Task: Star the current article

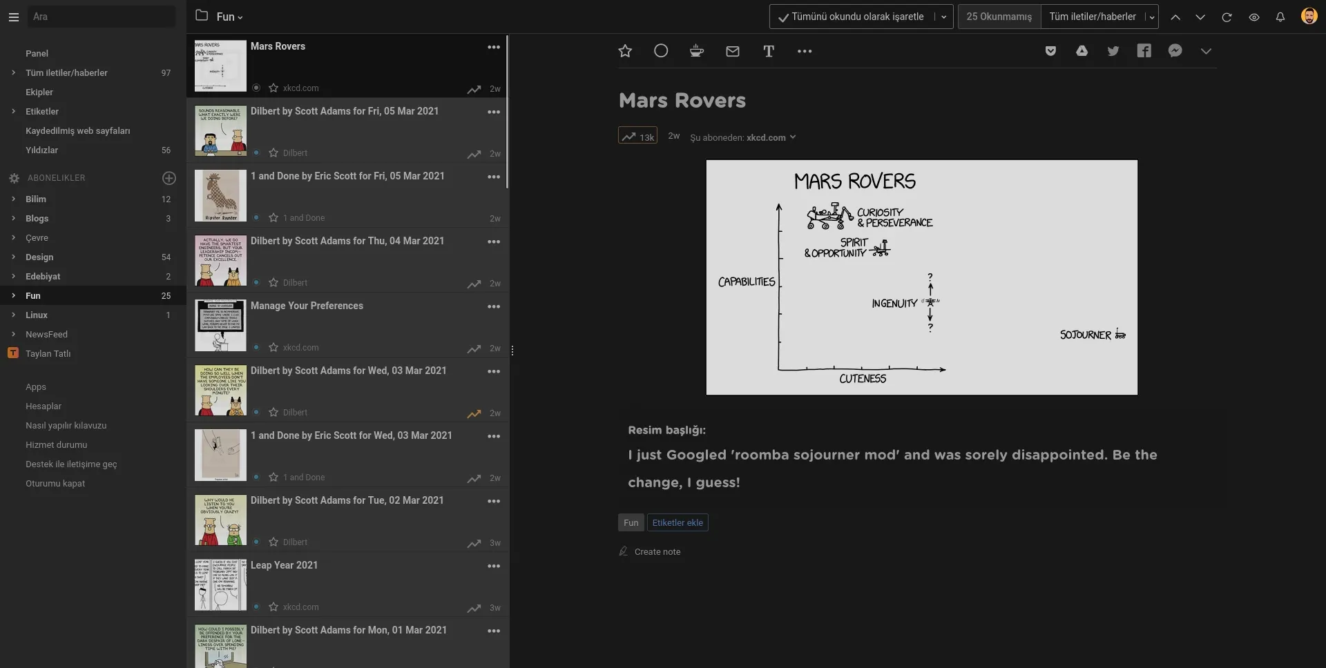Action: coord(624,50)
